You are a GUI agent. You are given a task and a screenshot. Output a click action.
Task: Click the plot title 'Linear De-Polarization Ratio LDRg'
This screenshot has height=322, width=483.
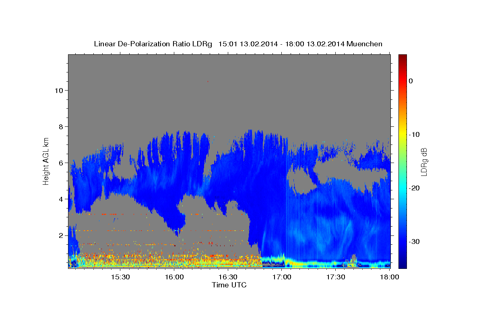153,44
